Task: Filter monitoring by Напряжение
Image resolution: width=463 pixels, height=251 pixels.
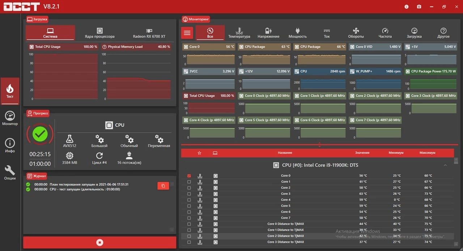Action: coord(268,33)
